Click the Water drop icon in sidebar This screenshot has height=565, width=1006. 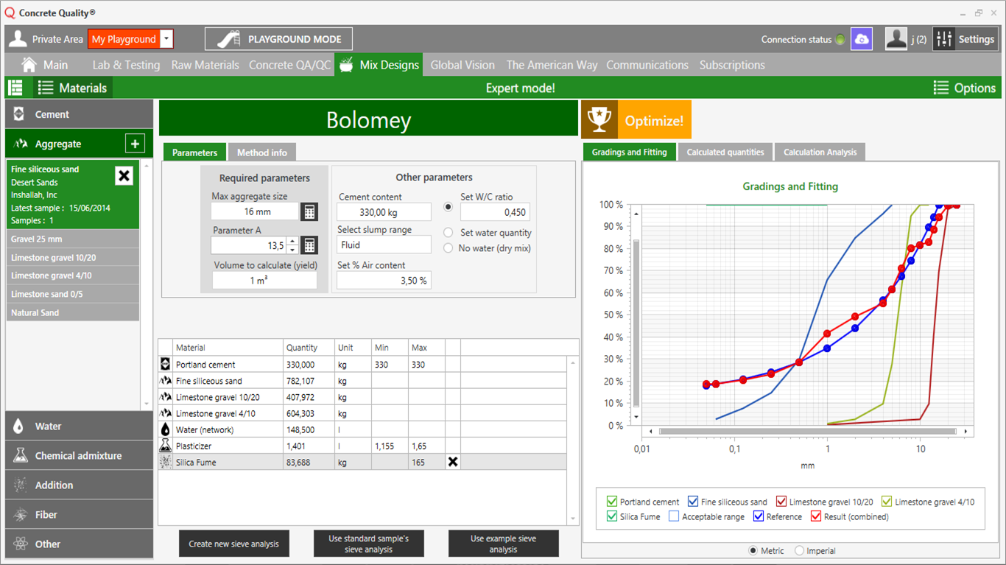pyautogui.click(x=20, y=427)
